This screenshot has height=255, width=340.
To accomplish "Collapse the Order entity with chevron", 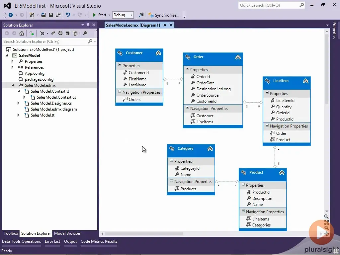I will tap(238, 57).
